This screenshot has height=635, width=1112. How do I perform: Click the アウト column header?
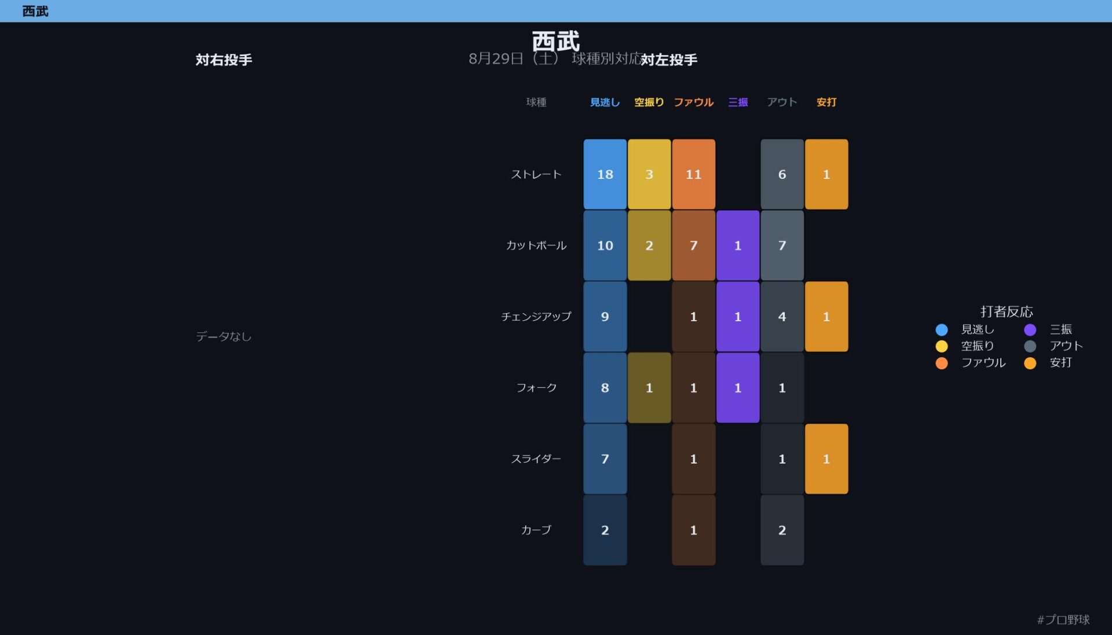pos(782,102)
